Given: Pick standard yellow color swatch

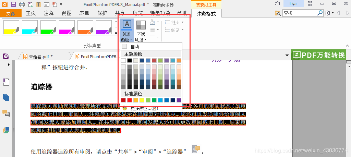Looking at the screenshot, I should coord(142,100).
